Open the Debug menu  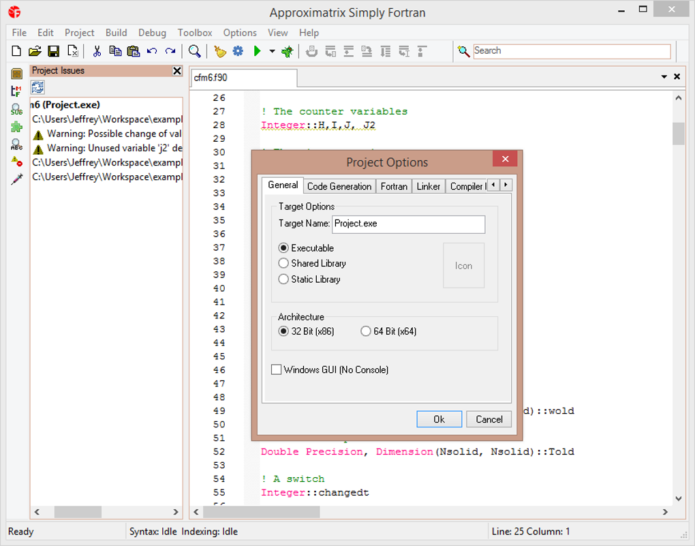pyautogui.click(x=152, y=33)
